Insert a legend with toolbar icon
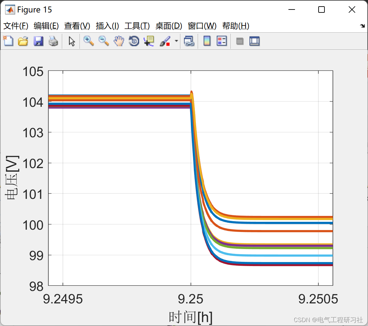 click(x=222, y=41)
